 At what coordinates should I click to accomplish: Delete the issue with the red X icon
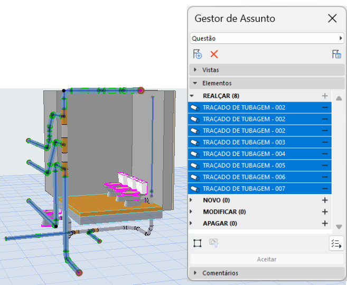[x=214, y=54]
